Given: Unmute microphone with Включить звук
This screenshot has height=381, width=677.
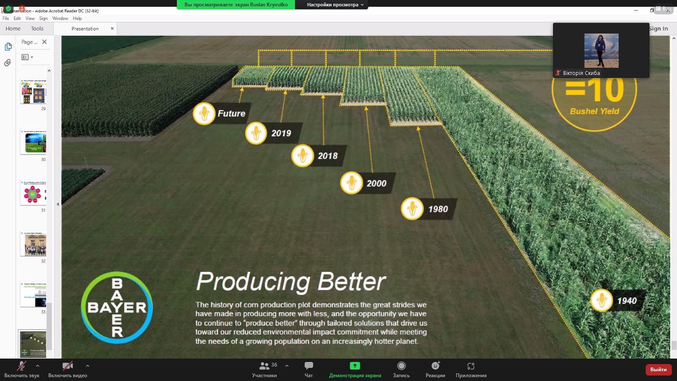Looking at the screenshot, I should point(22,369).
